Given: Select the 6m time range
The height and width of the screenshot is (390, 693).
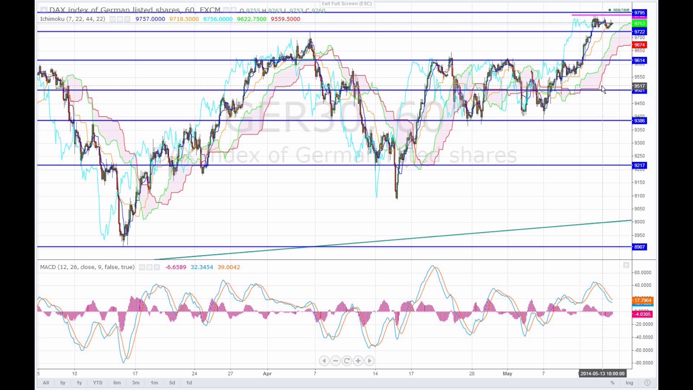Looking at the screenshot, I should pos(117,383).
